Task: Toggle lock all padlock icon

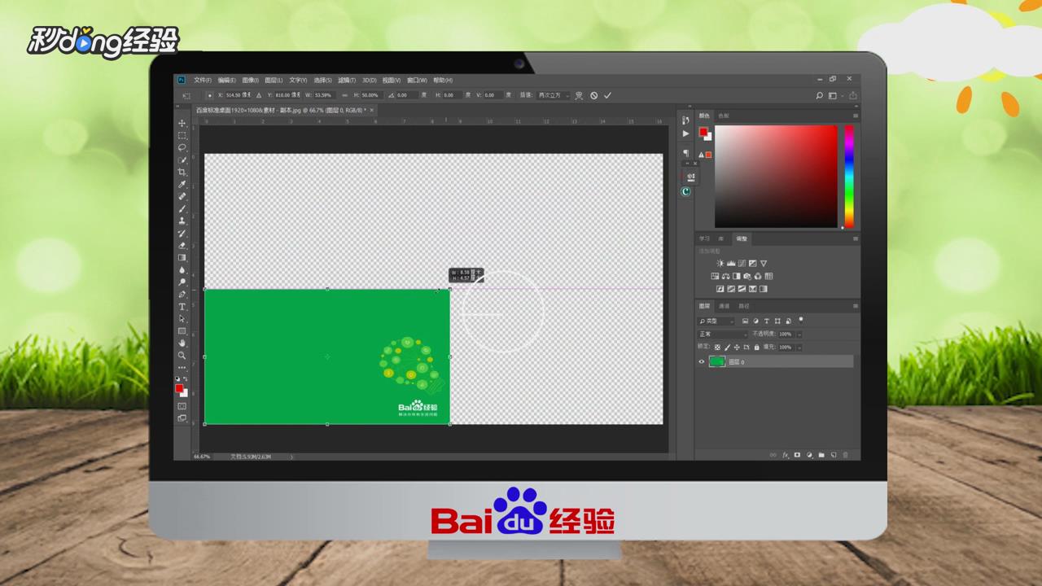Action: click(x=756, y=348)
